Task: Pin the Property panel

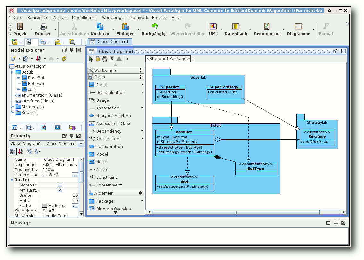Action: pos(72,136)
